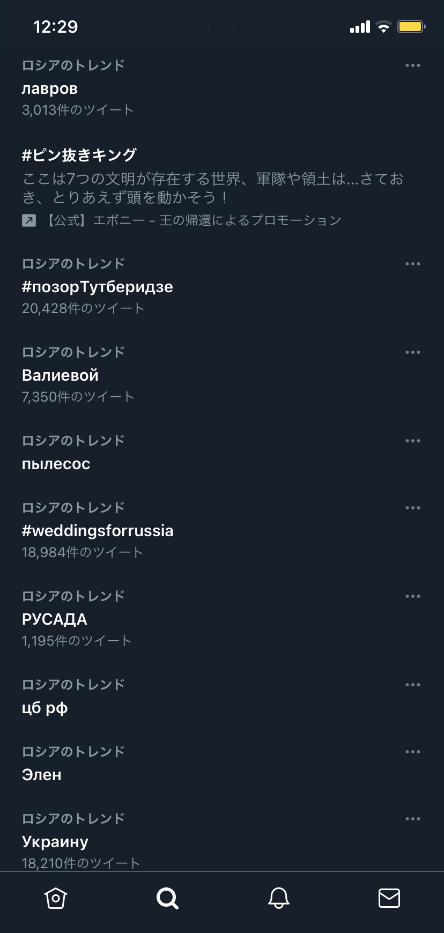Image resolution: width=444 pixels, height=933 pixels.
Task: Open more options for Валиевой trend
Action: click(413, 352)
